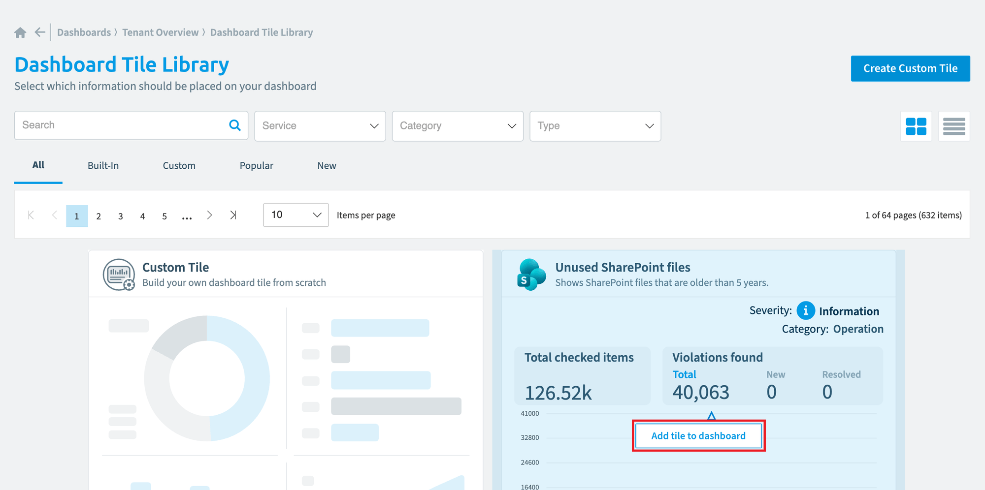Go to page 1

pyautogui.click(x=77, y=216)
